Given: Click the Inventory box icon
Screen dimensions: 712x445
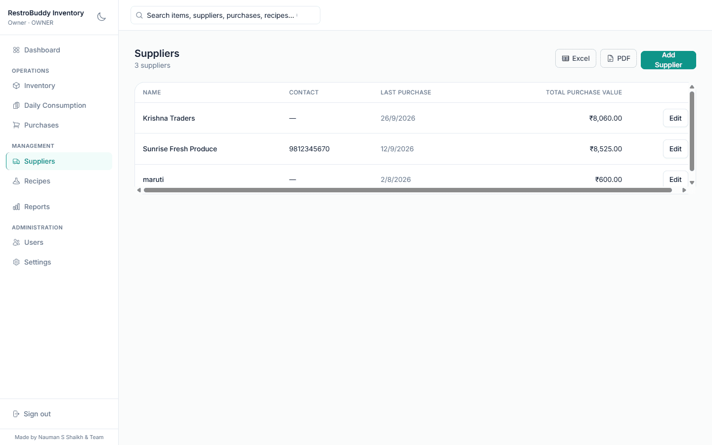Looking at the screenshot, I should pyautogui.click(x=16, y=86).
